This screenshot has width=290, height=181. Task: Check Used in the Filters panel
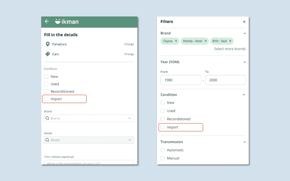coord(163,111)
